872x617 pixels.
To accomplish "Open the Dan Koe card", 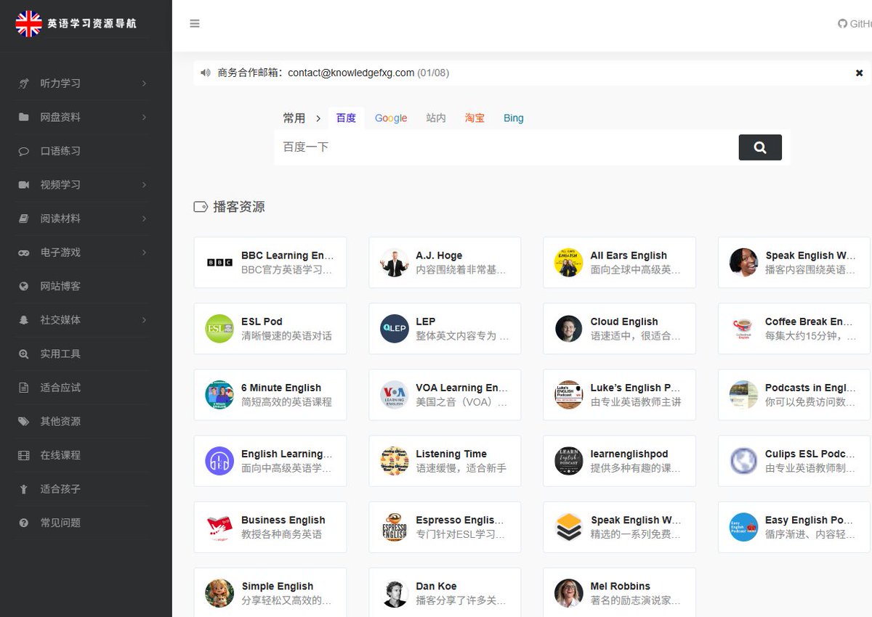I will (x=445, y=592).
